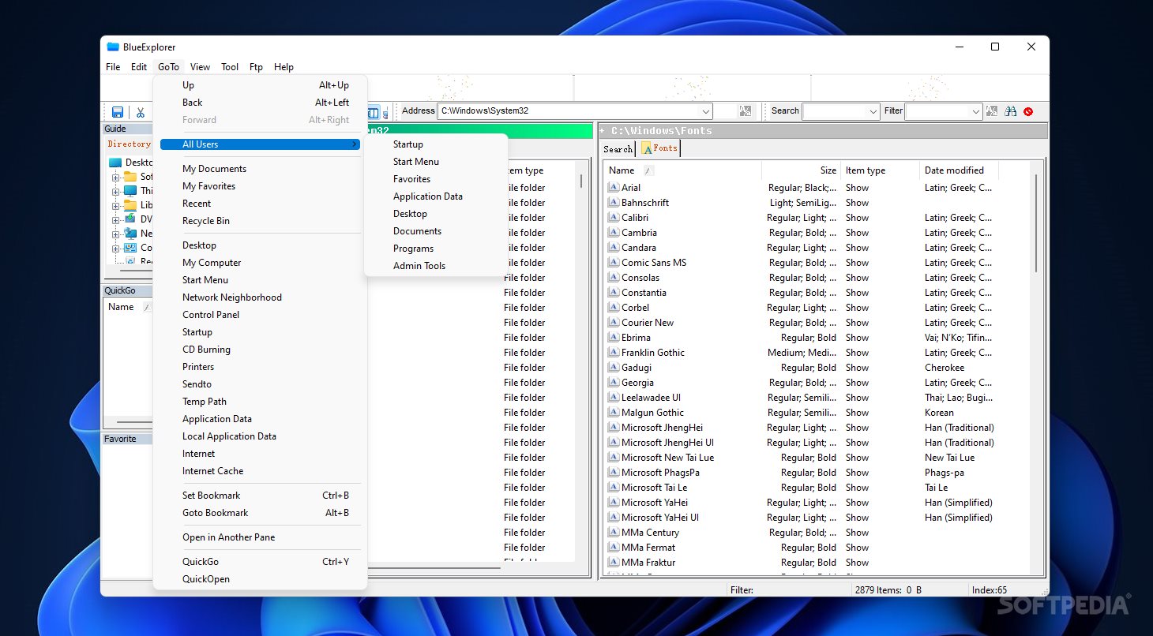This screenshot has height=636, width=1153.
Task: Choose Control Panel in the GoTo menu
Action: [x=260, y=315]
